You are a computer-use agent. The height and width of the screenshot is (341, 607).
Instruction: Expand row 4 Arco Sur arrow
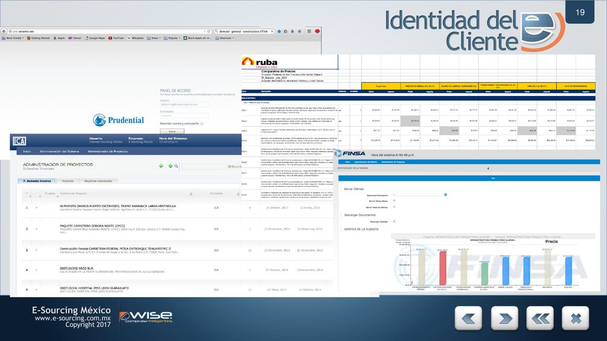coord(36,270)
